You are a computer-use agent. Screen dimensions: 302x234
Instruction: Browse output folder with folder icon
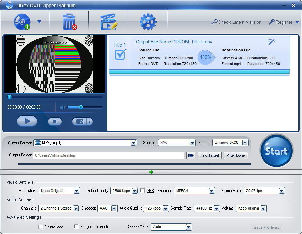(x=191, y=155)
